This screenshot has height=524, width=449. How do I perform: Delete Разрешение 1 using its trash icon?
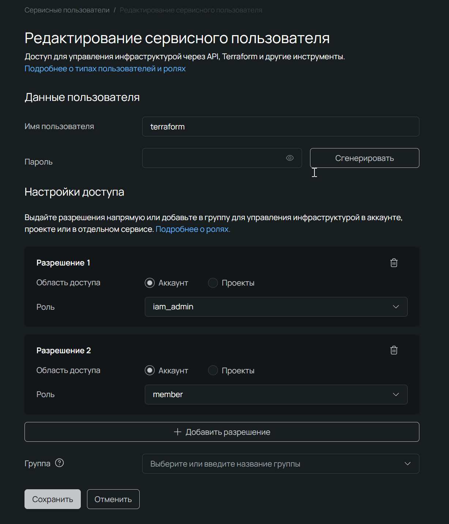click(394, 263)
